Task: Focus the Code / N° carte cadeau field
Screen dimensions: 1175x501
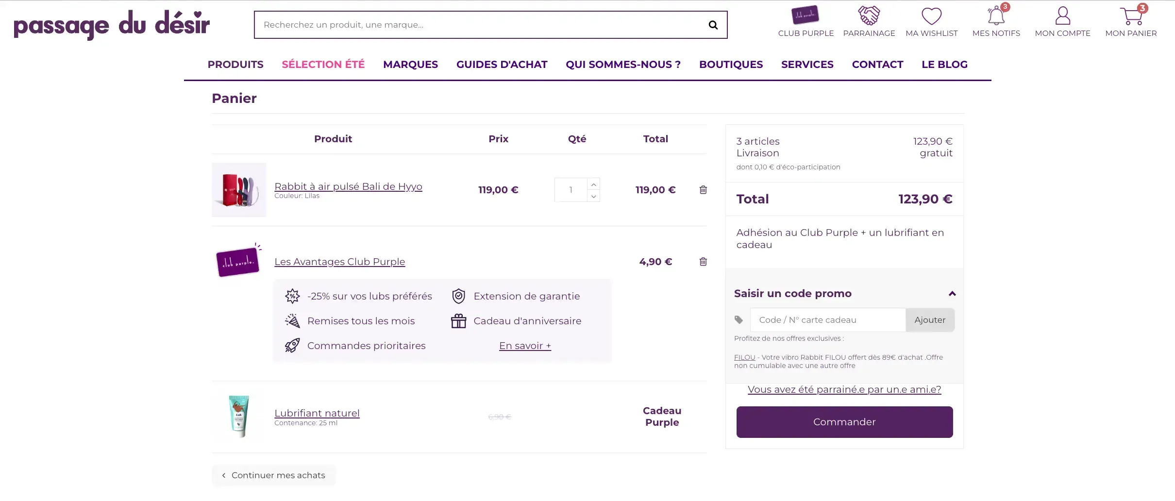Action: coord(828,320)
